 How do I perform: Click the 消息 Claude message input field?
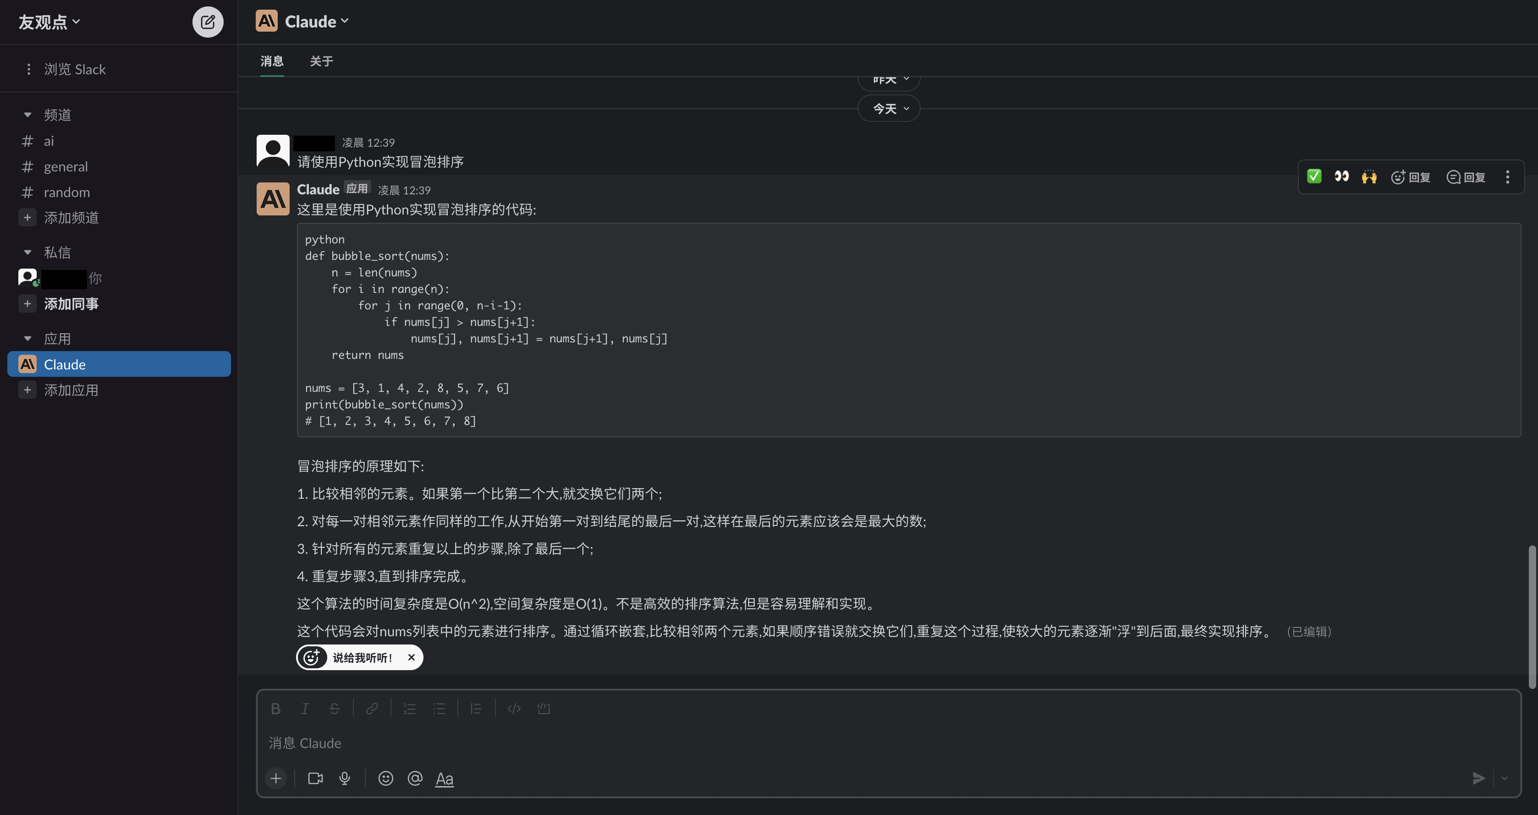[836, 743]
